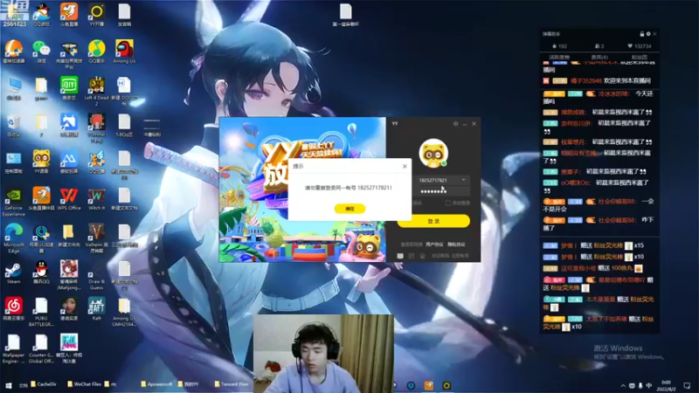Viewport: 699px width, 393px height.
Task: Open the YY开播 desktop shortcut
Action: [96, 15]
